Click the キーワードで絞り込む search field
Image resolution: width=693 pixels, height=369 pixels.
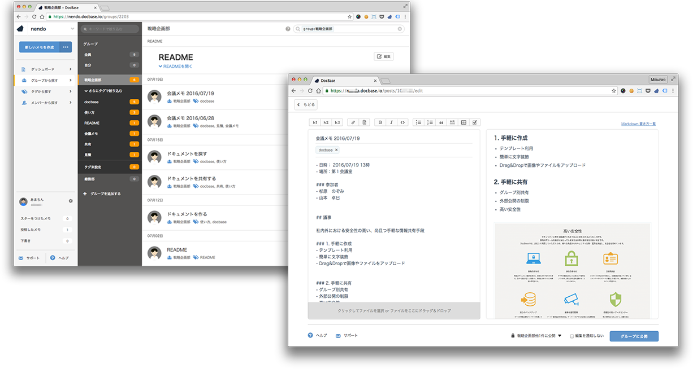click(110, 29)
